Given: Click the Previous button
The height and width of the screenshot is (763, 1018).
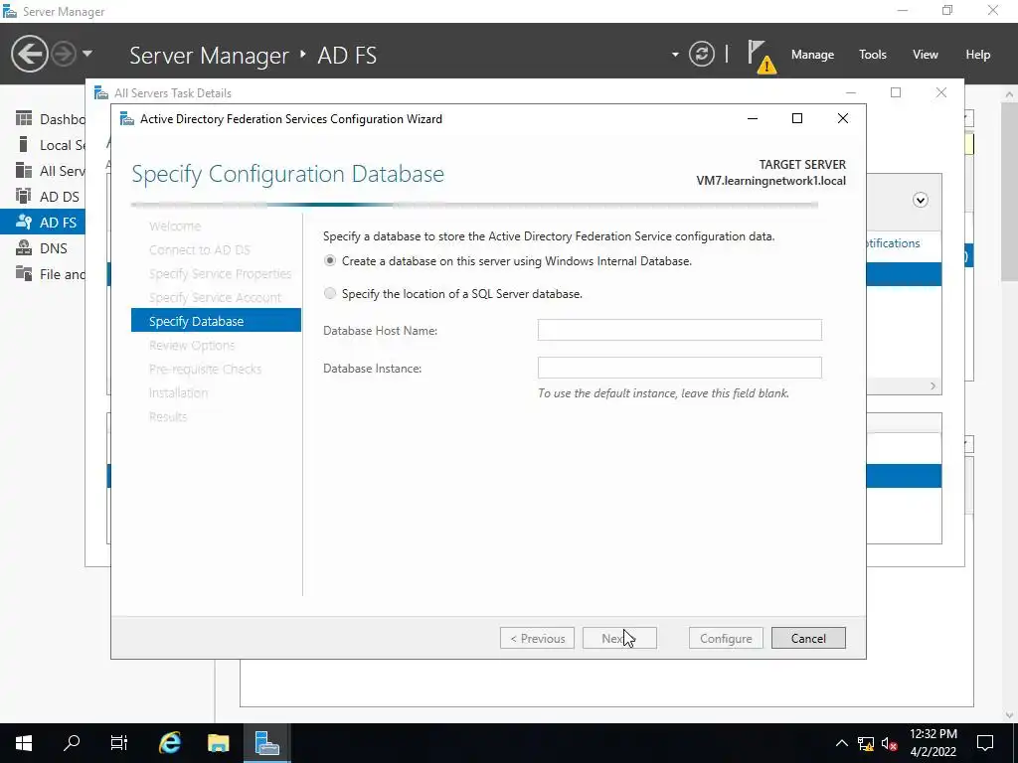Looking at the screenshot, I should click(537, 638).
